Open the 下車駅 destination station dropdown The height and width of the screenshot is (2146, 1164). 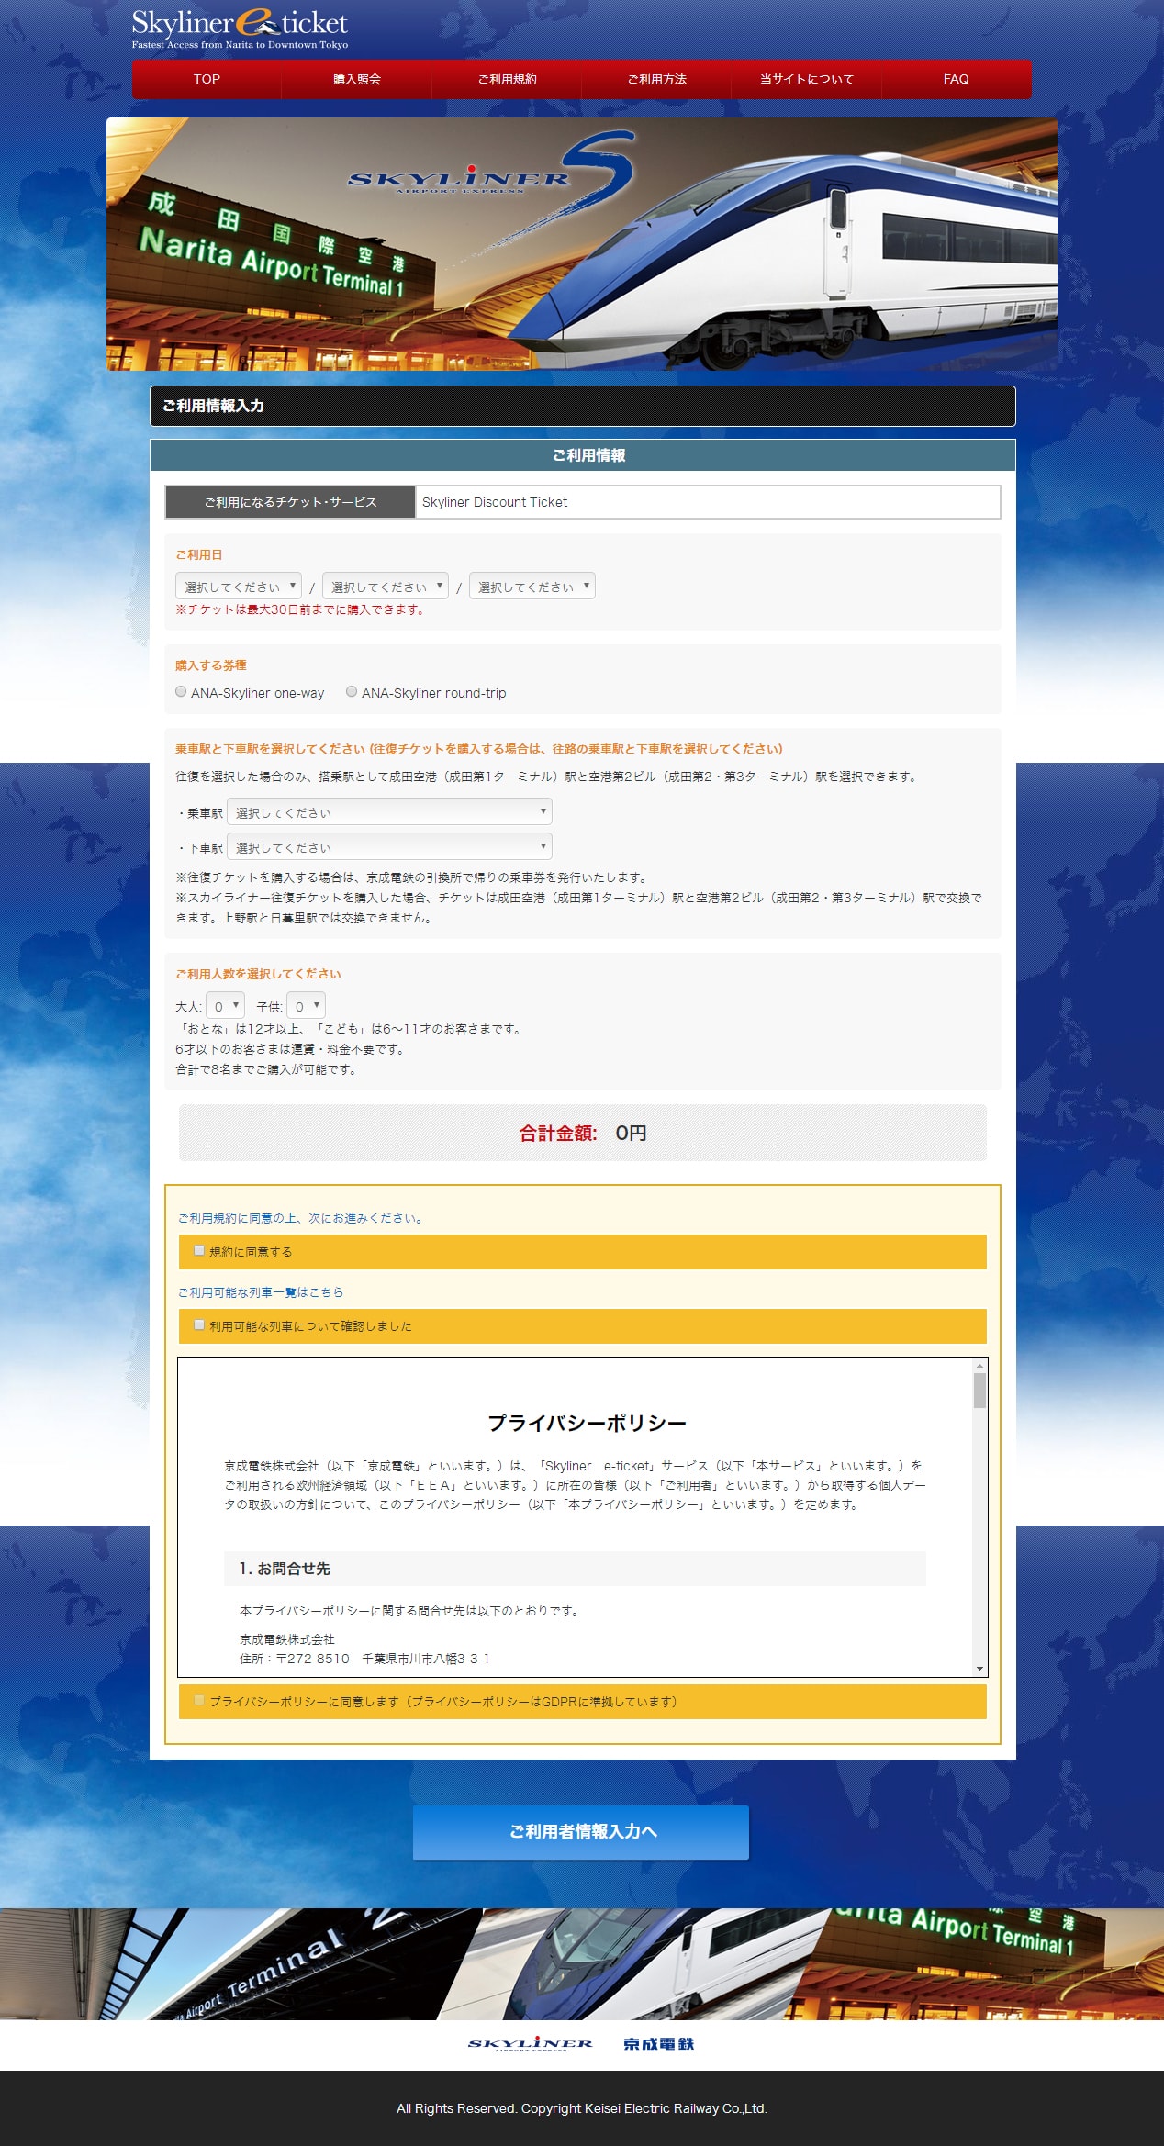pos(389,847)
